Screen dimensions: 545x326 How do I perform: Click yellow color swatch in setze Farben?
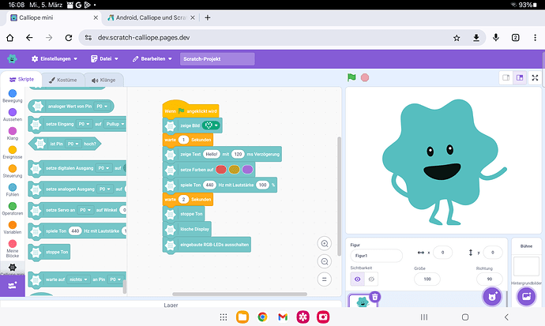(235, 170)
